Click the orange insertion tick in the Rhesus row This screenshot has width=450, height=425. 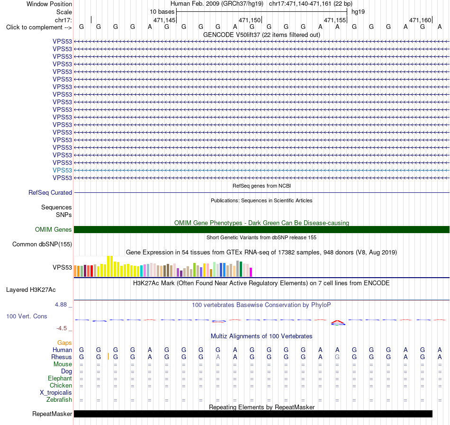[108, 356]
